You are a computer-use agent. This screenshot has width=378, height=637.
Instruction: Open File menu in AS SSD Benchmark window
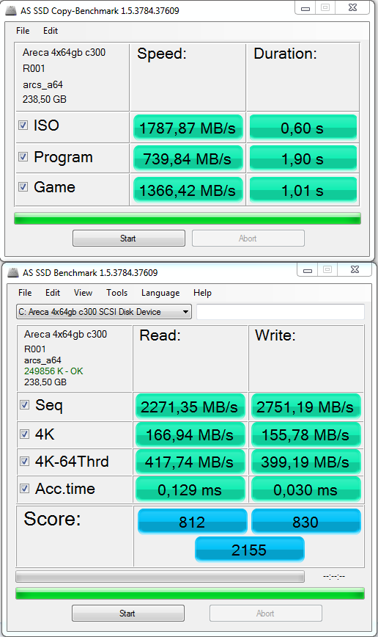coord(25,293)
